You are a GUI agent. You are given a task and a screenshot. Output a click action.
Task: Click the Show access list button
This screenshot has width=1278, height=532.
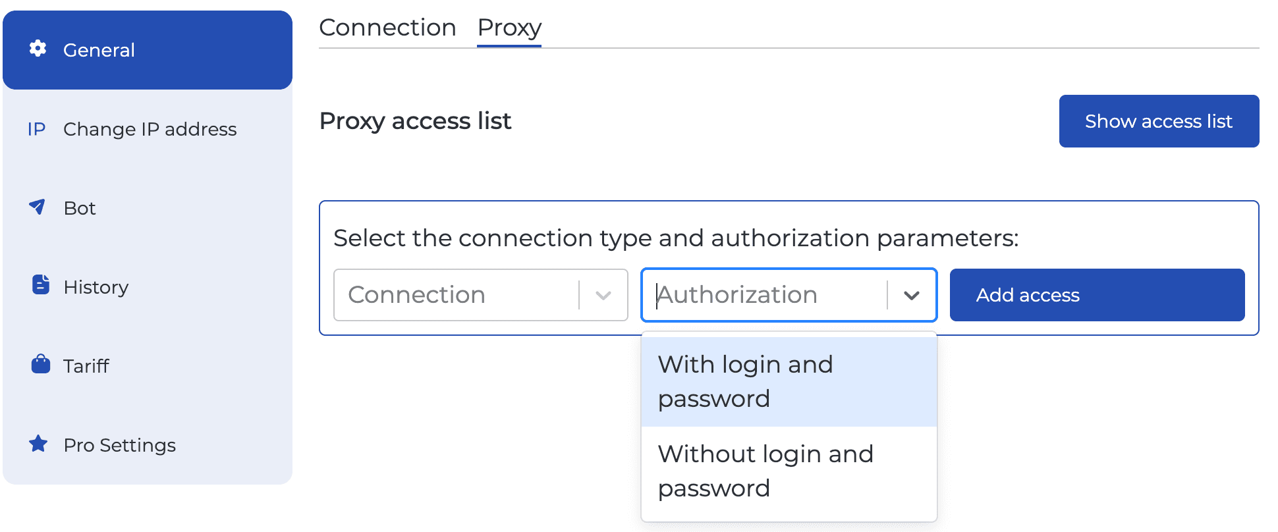pyautogui.click(x=1159, y=120)
